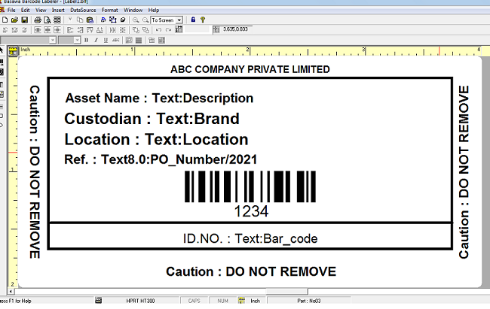Select 'Custodian : Text:Brand' field
Image resolution: width=490 pixels, height=309 pixels.
pos(152,119)
